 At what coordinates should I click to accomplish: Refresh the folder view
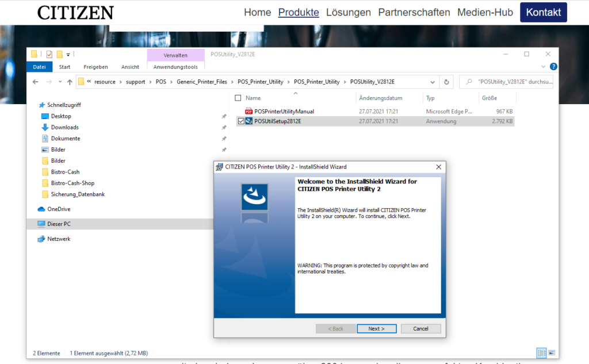[x=446, y=82]
